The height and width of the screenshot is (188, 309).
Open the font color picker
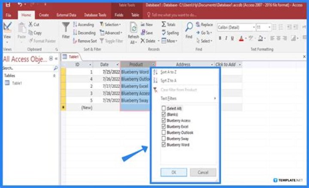click(x=246, y=38)
